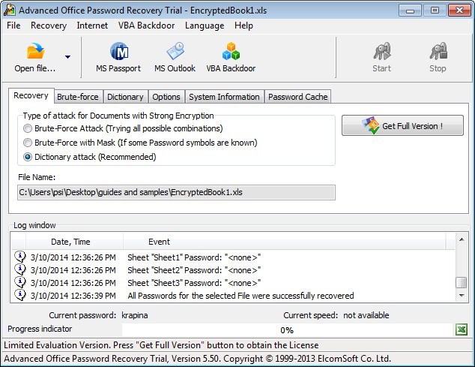
Task: Select the Sheet "Sheet1" Password log row
Action: click(x=233, y=257)
